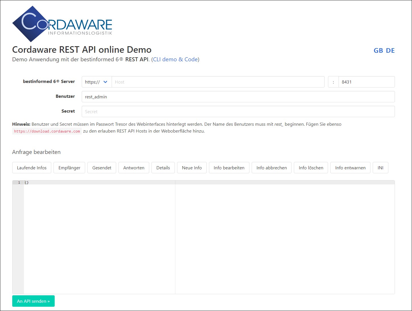
Task: Select the Laufende Infos request button
Action: point(32,168)
